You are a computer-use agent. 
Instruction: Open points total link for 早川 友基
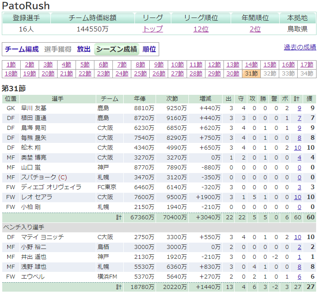pyautogui.click(x=299, y=108)
